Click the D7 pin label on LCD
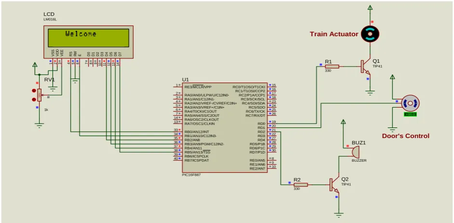This screenshot has width=454, height=223. [x=120, y=54]
